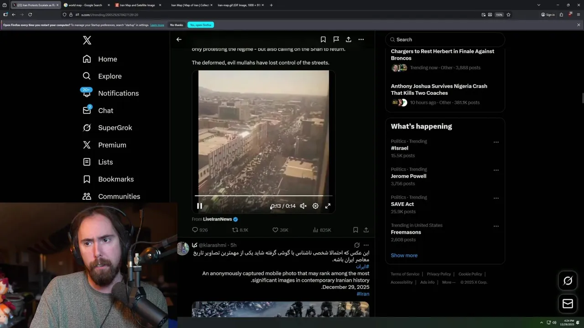
Task: Expand the More footer menu
Action: [x=449, y=282]
